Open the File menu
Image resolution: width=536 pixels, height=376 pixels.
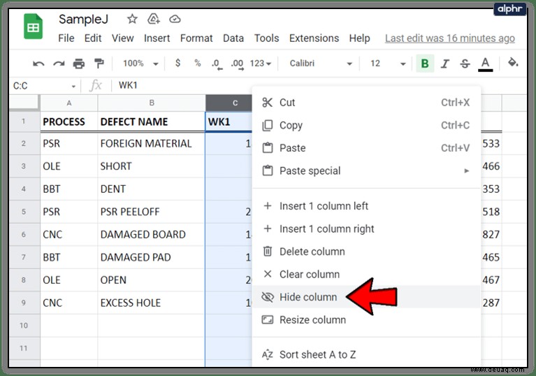point(66,38)
